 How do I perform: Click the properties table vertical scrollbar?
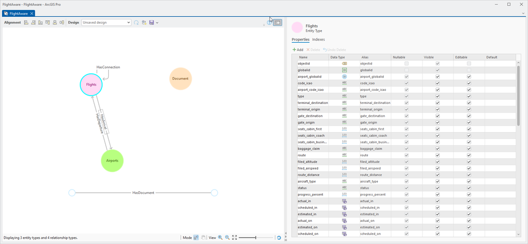(x=518, y=96)
